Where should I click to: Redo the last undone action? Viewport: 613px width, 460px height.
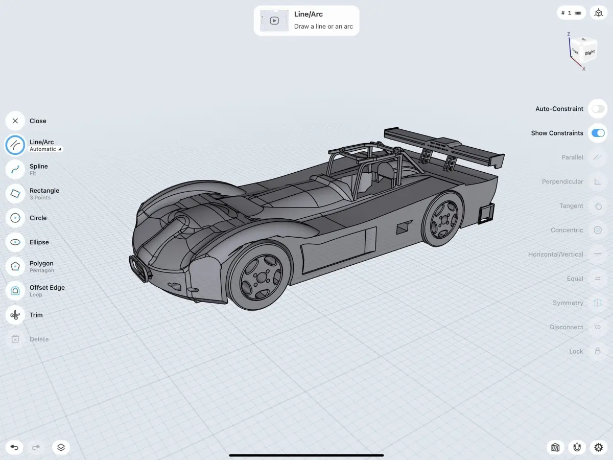36,448
